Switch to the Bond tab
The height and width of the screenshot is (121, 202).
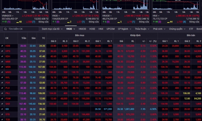[199, 29]
